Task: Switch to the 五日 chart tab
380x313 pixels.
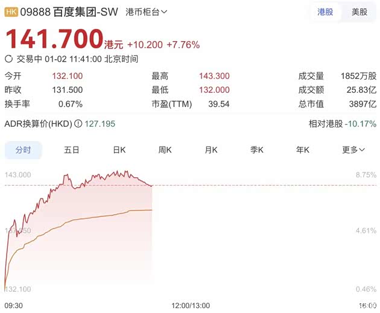Action: click(x=72, y=150)
